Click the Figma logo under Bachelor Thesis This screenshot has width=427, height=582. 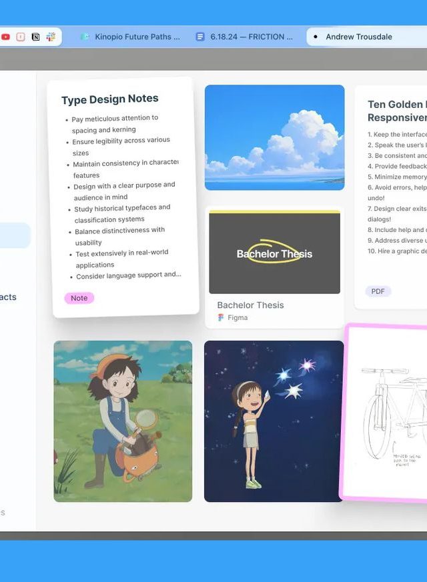click(x=221, y=318)
